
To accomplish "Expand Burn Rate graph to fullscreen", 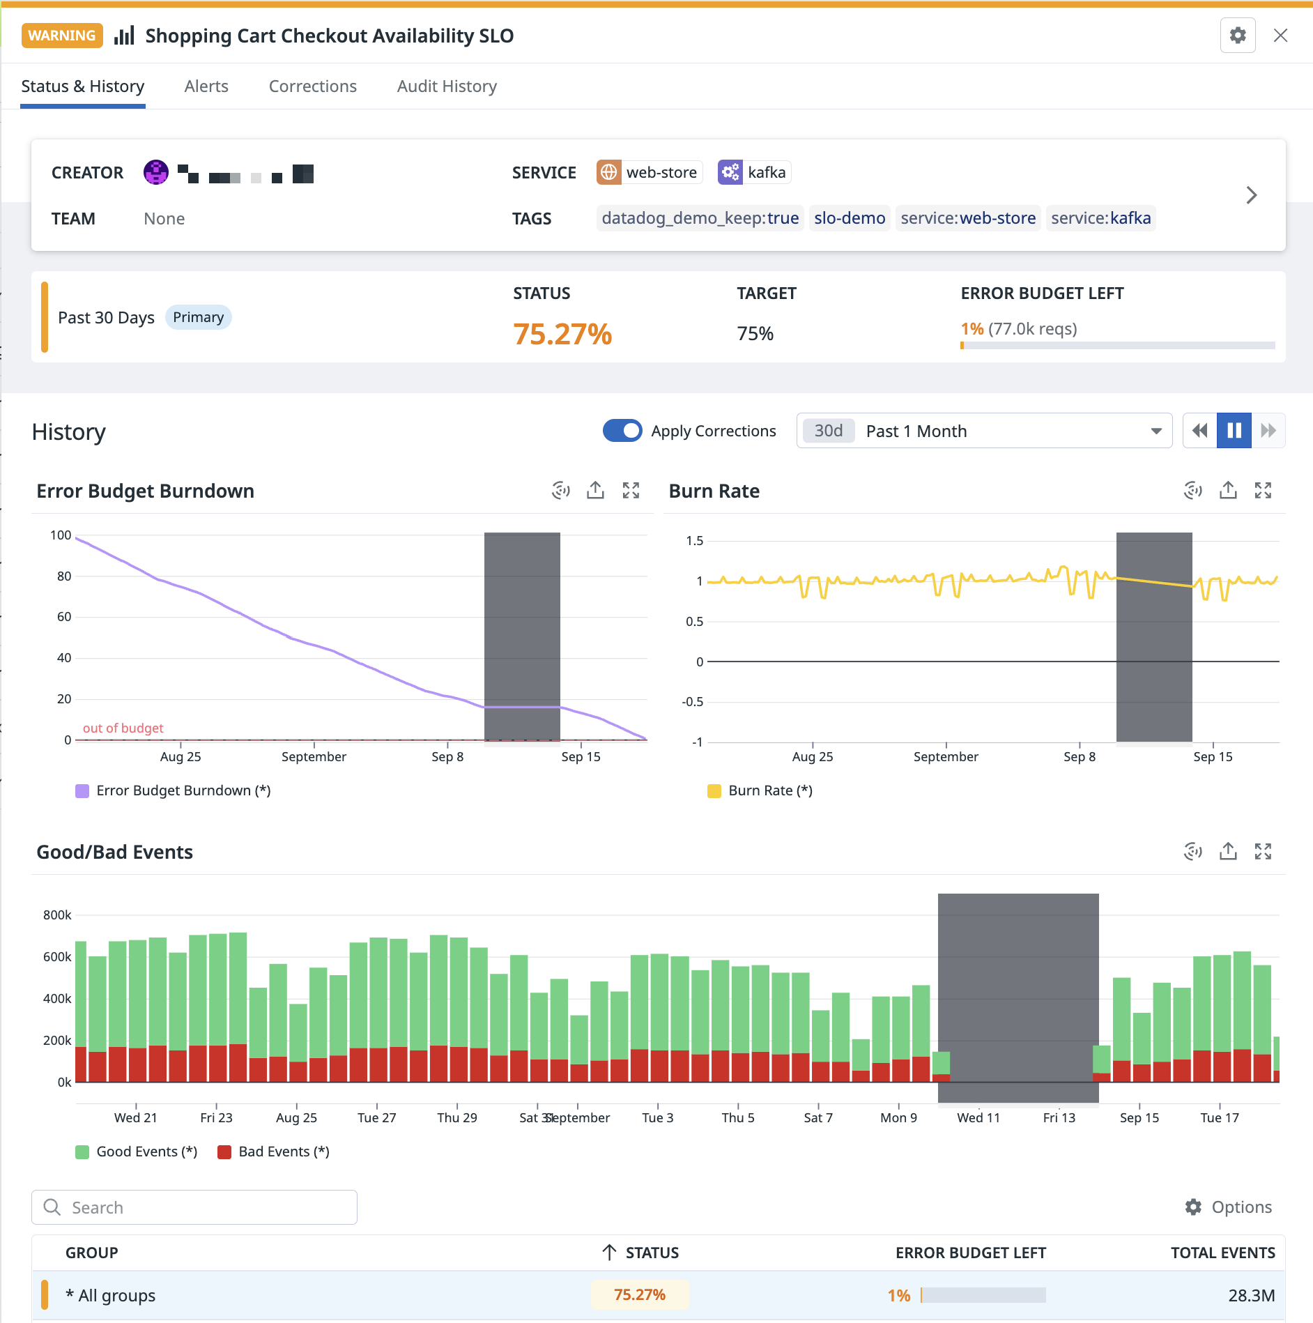I will point(1263,491).
